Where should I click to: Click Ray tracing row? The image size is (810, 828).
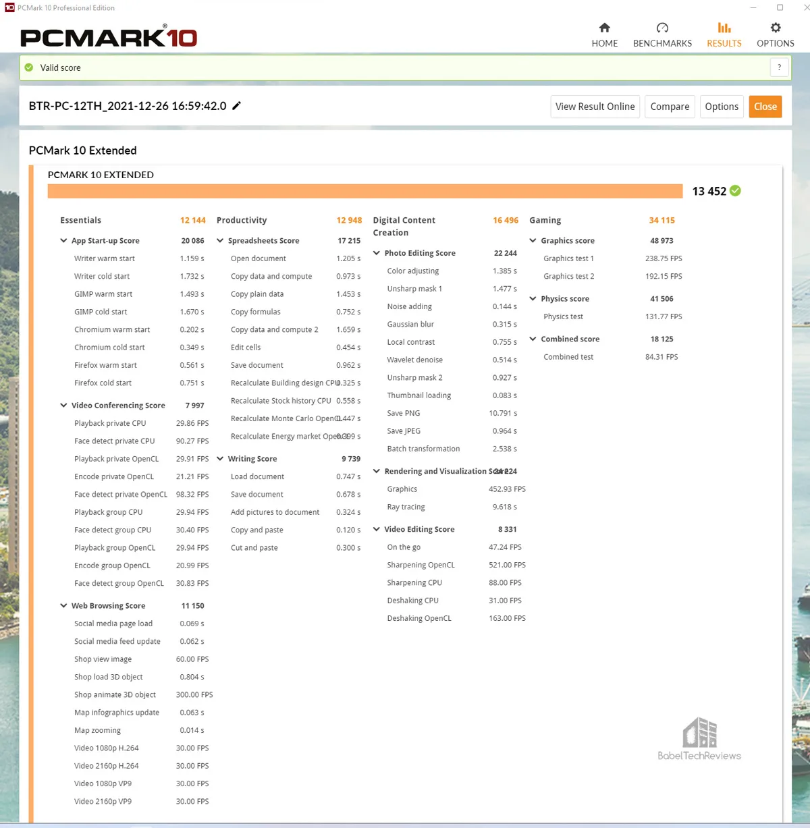click(x=452, y=507)
